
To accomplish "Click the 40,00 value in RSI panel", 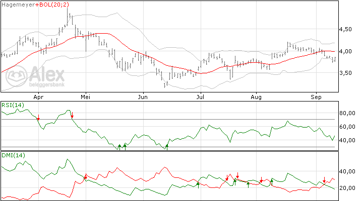I will coord(347,140).
